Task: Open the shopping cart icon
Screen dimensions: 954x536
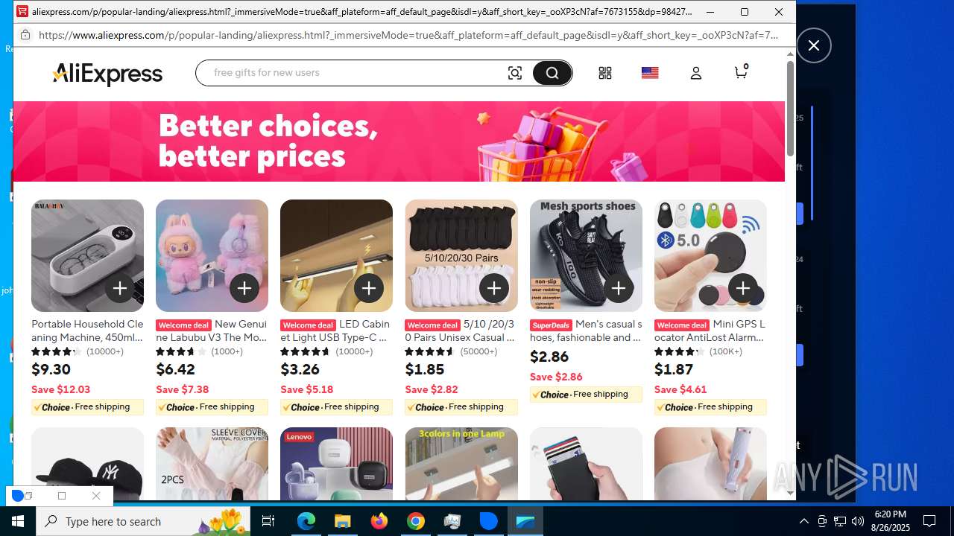Action: [741, 71]
